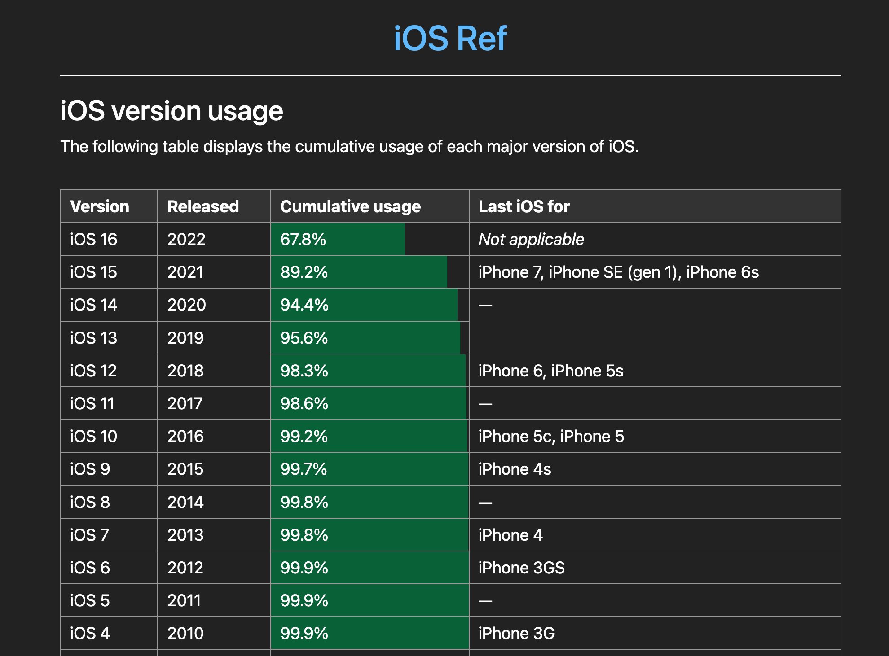Select the Released column header

(x=214, y=206)
